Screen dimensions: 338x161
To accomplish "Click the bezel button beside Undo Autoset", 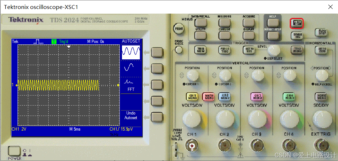I will click(x=157, y=117).
